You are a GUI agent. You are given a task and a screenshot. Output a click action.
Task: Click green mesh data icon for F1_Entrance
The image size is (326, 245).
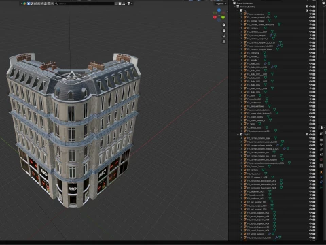click(264, 53)
